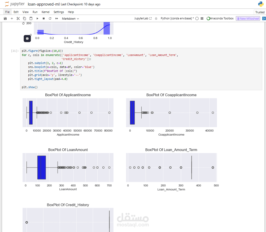Open the View menu
This screenshot has width=266, height=232.
click(25, 12)
